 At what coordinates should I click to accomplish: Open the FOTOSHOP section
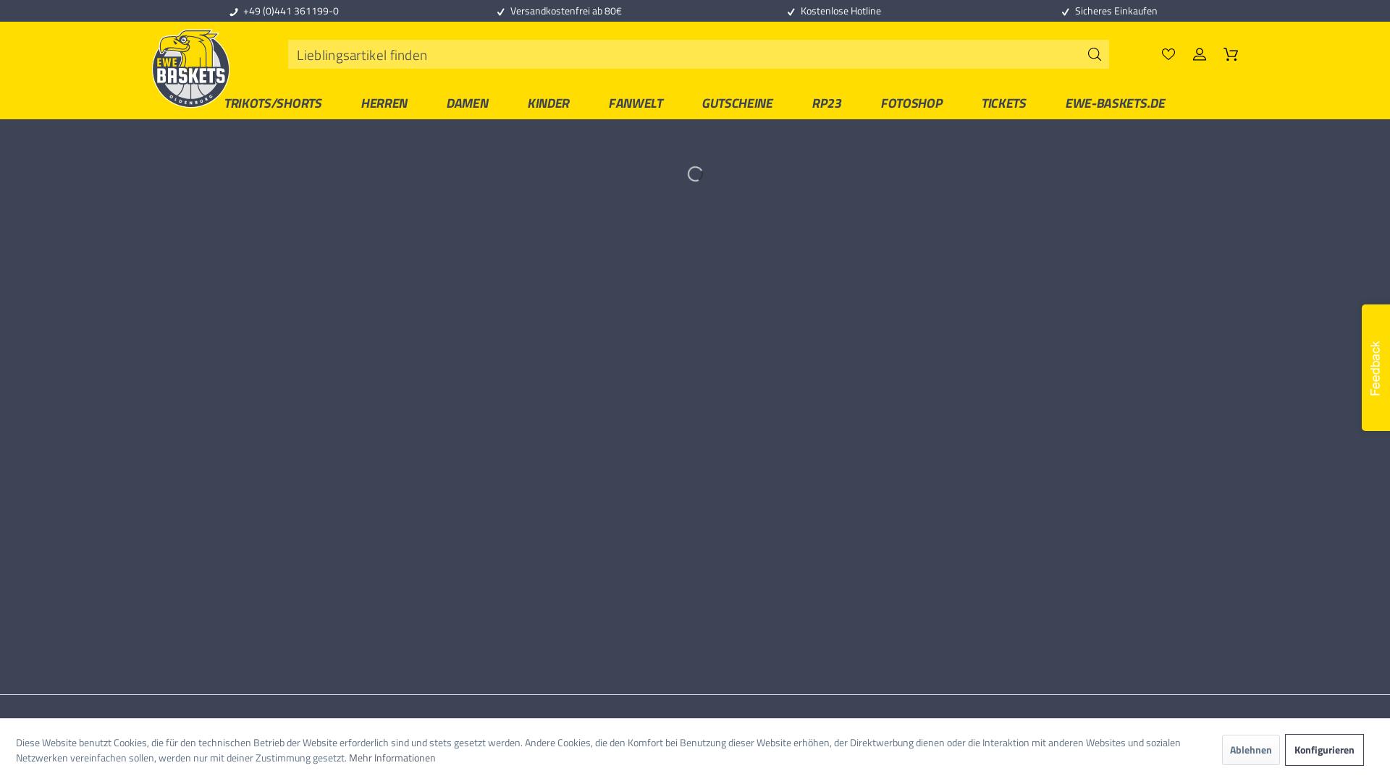pos(911,103)
